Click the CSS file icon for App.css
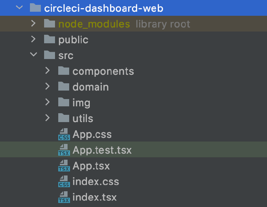This screenshot has width=267, height=207. point(64,134)
